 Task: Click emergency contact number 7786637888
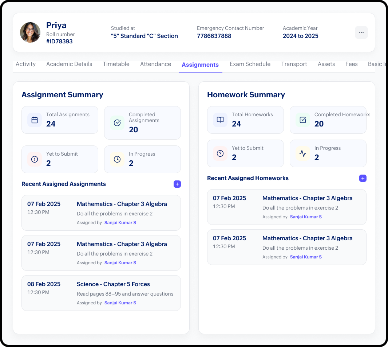pyautogui.click(x=214, y=36)
